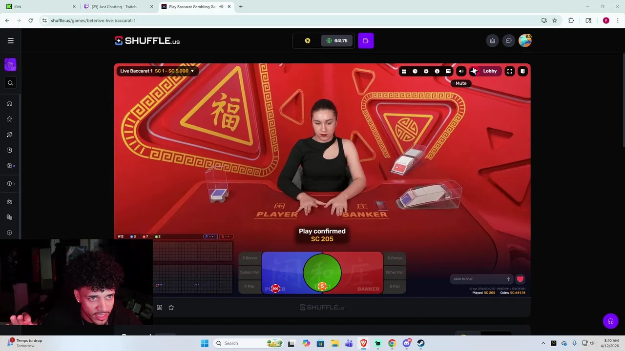Open Discord from the taskbar

pos(407,343)
